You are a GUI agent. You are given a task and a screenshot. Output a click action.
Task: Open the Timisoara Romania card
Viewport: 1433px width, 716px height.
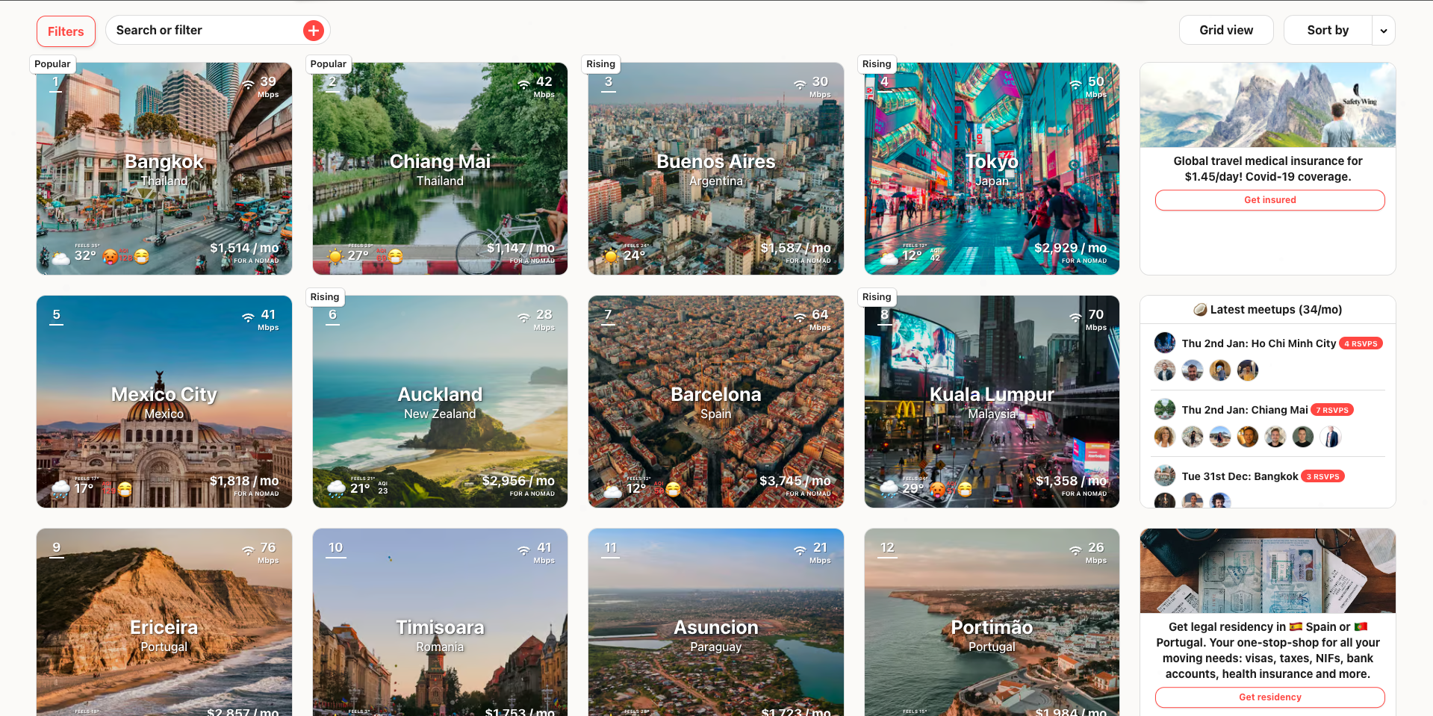coord(440,623)
